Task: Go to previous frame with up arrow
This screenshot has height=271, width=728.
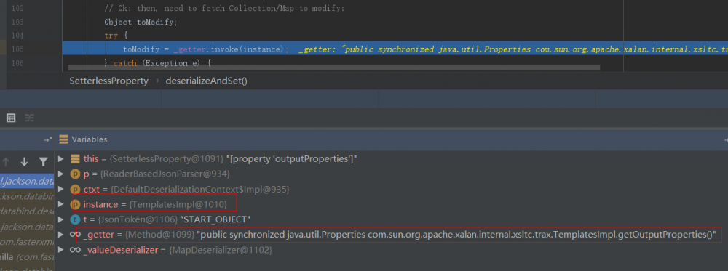Action: click(6, 162)
